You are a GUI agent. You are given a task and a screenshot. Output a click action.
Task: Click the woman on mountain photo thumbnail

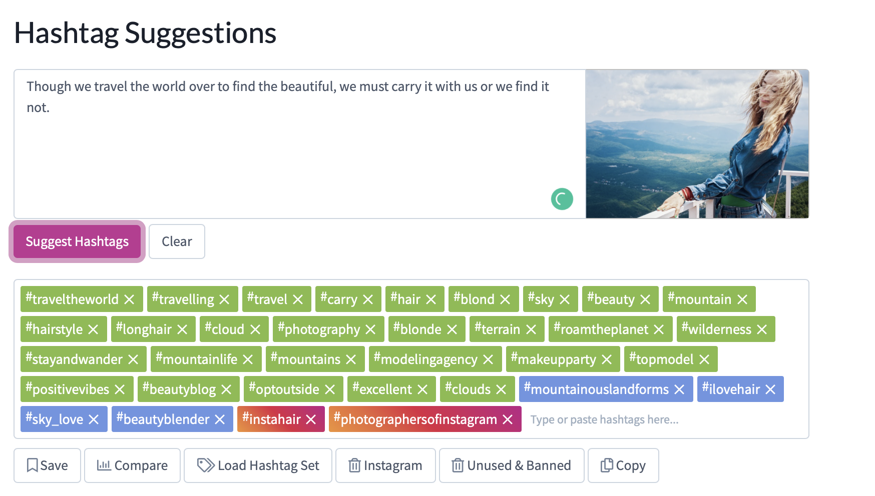point(697,144)
